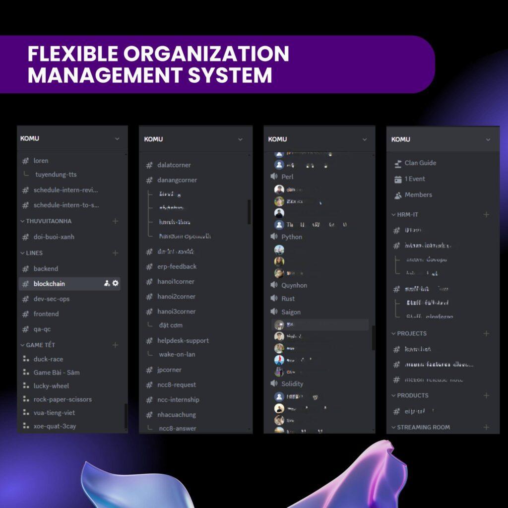Open Clan Guide signpost item
Viewport: 508px width, 508px height.
coord(420,163)
